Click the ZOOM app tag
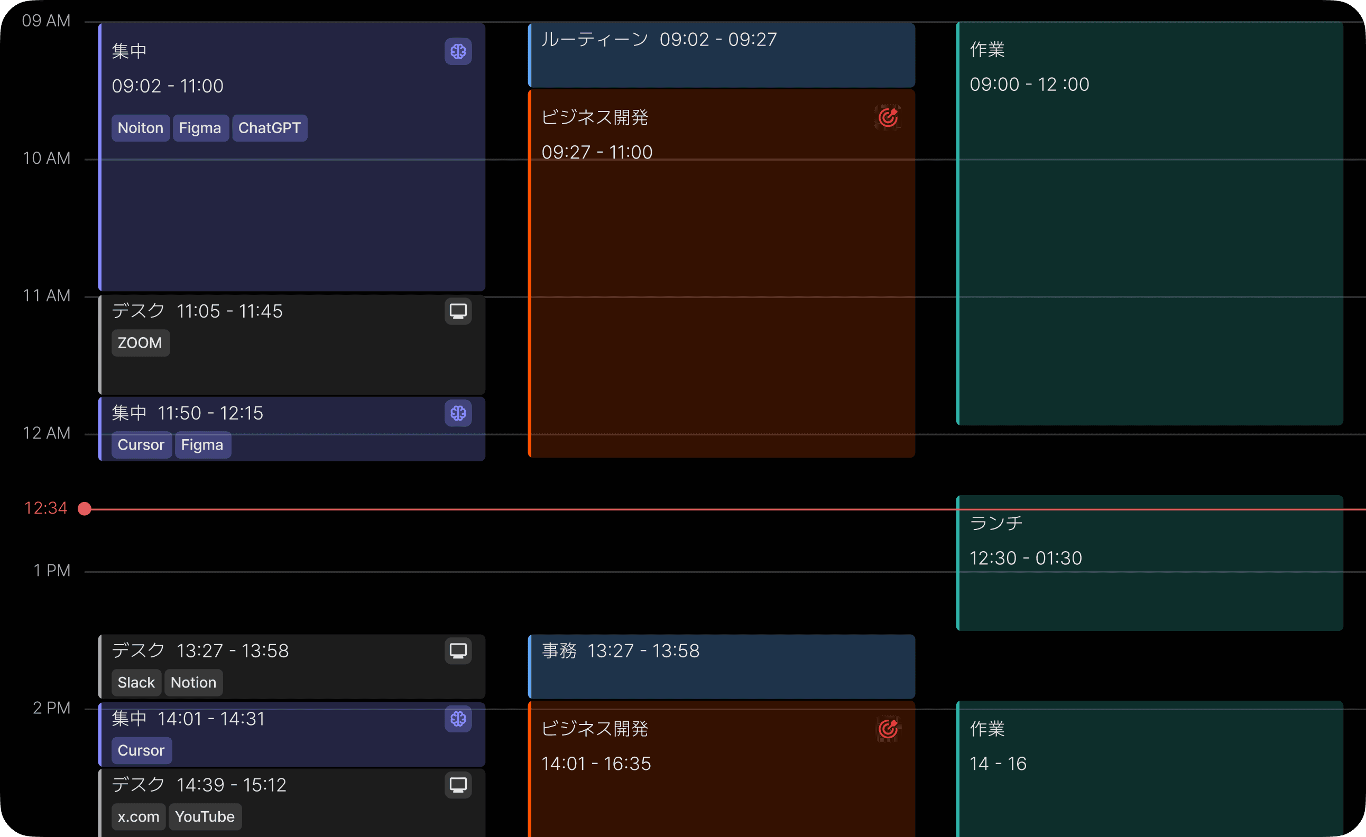The image size is (1366, 837). 140,343
